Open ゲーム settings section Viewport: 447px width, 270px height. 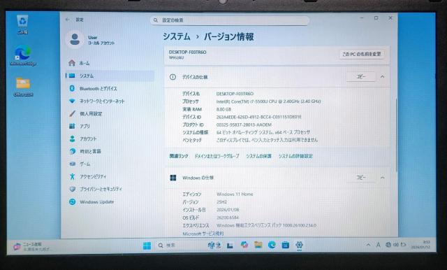pyautogui.click(x=110, y=164)
